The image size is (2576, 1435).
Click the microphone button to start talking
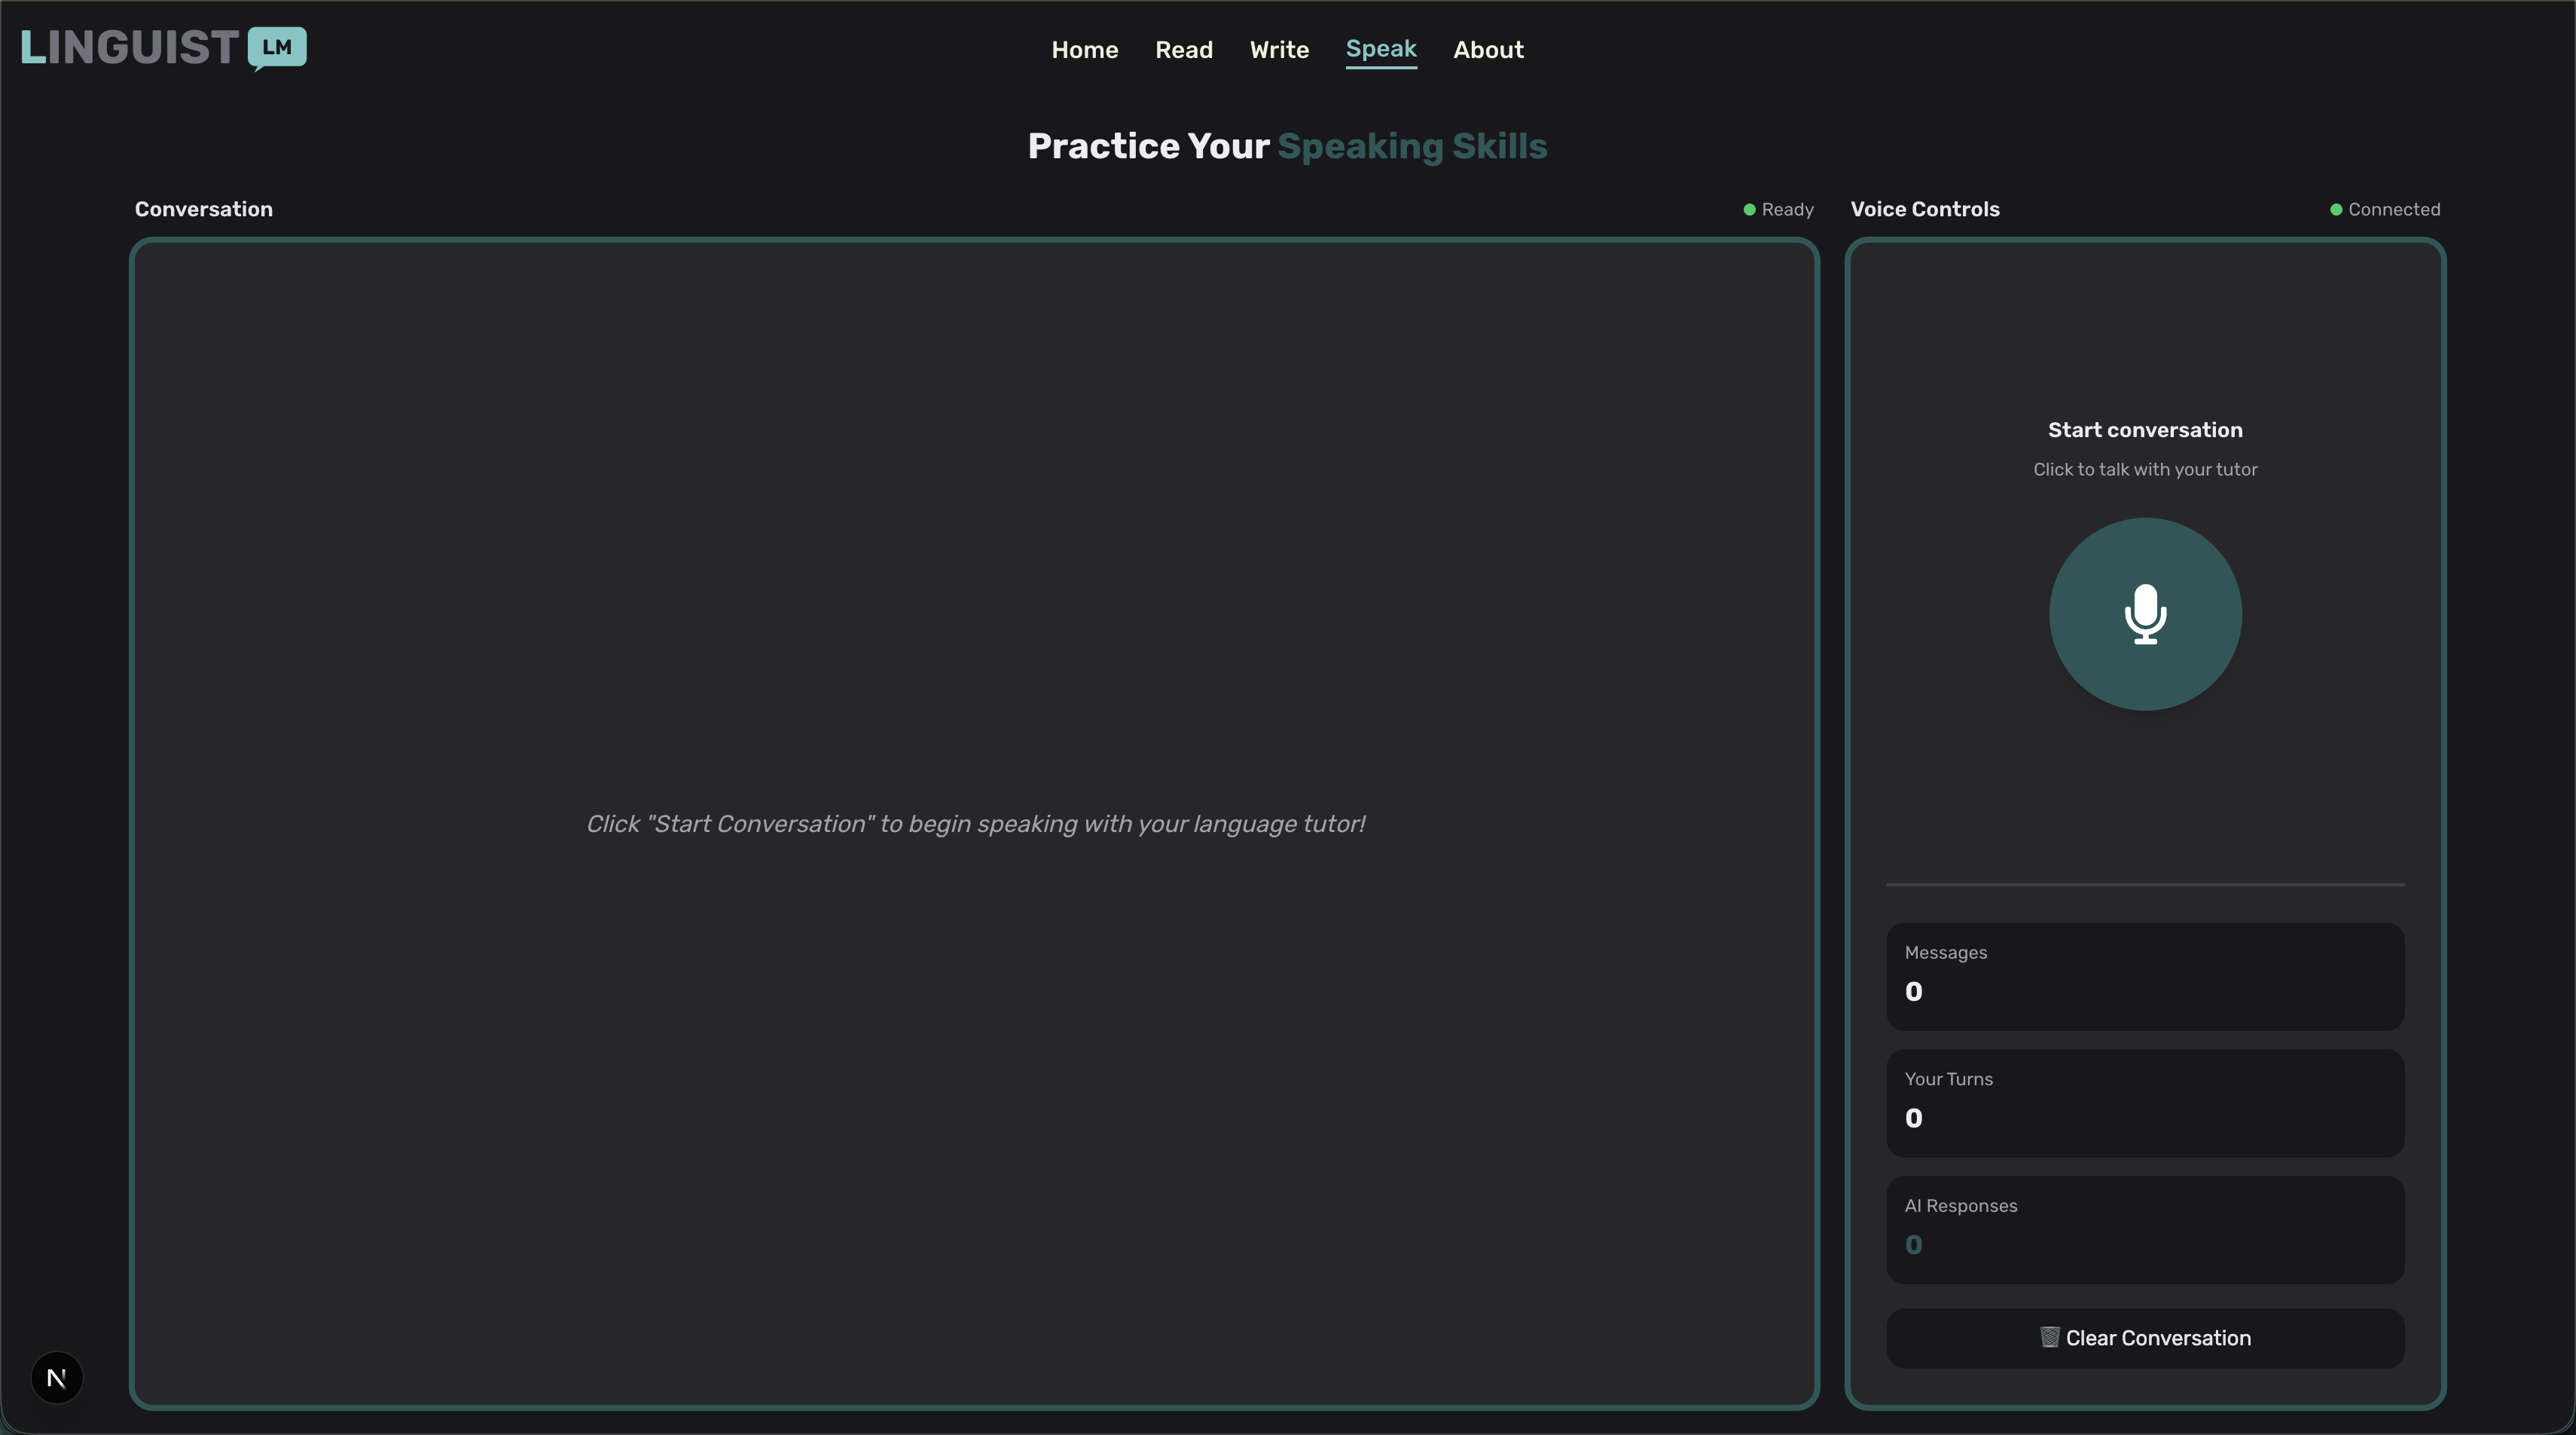(x=2145, y=613)
